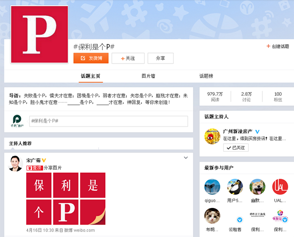Click the 主持人推荐 section header
This screenshot has height=237, width=294.
click(x=20, y=144)
